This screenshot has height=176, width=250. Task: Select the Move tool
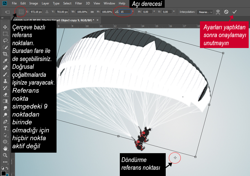click(x=5, y=27)
